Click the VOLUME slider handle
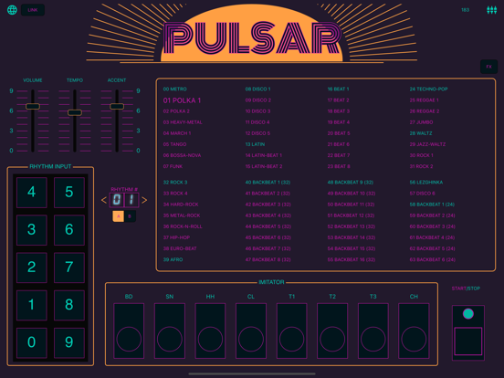 [x=33, y=107]
